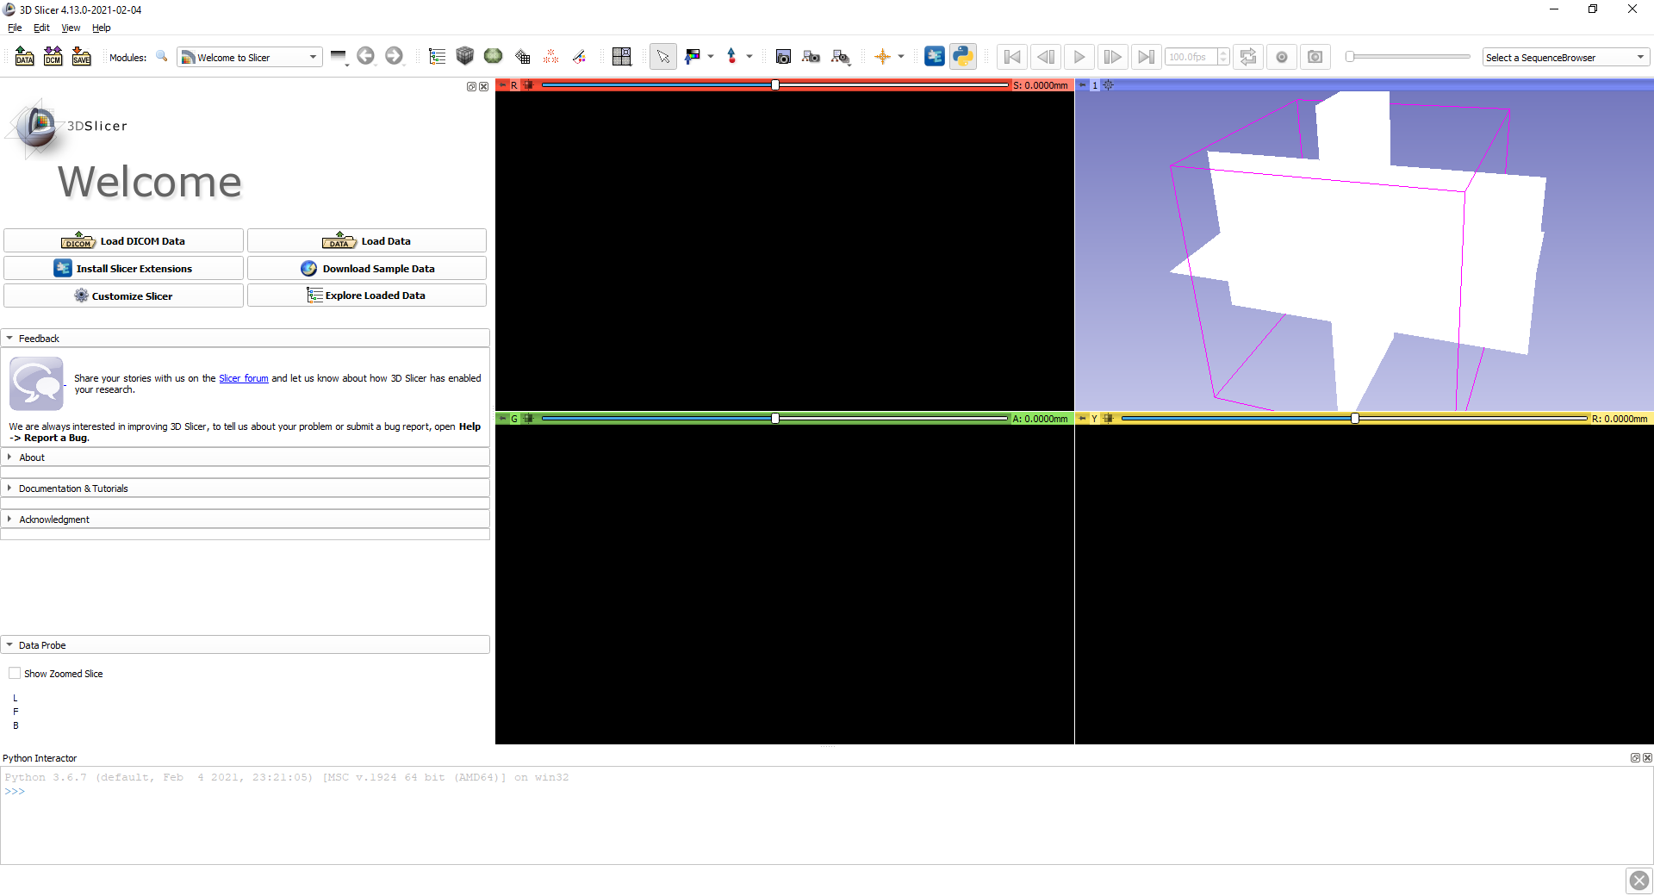Expand the About section
Viewport: 1654px width, 896px height.
pos(246,457)
